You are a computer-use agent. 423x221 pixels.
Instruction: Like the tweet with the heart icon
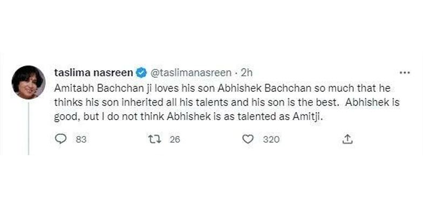(248, 140)
